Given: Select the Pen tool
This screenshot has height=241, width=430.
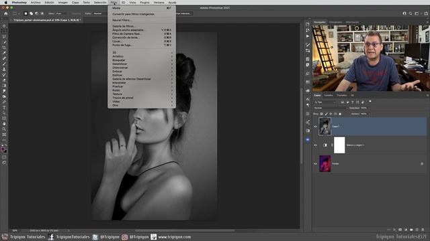Looking at the screenshot, I should click(4, 102).
